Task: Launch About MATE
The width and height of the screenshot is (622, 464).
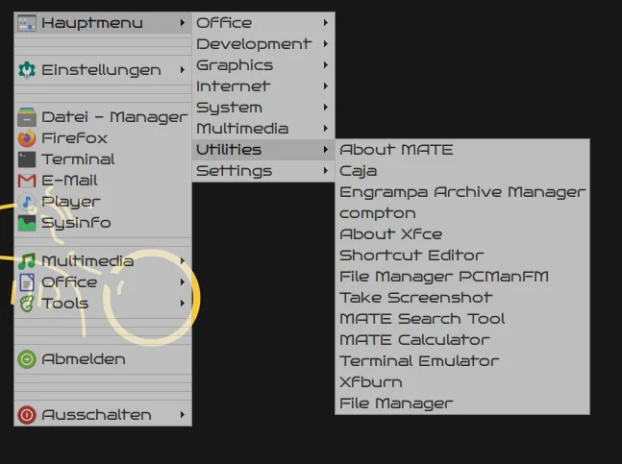Action: click(x=462, y=150)
